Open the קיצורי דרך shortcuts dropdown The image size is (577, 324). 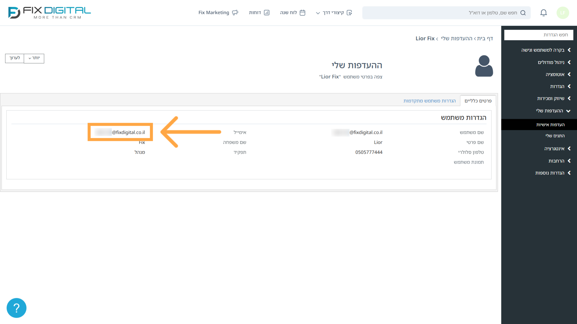(x=334, y=13)
